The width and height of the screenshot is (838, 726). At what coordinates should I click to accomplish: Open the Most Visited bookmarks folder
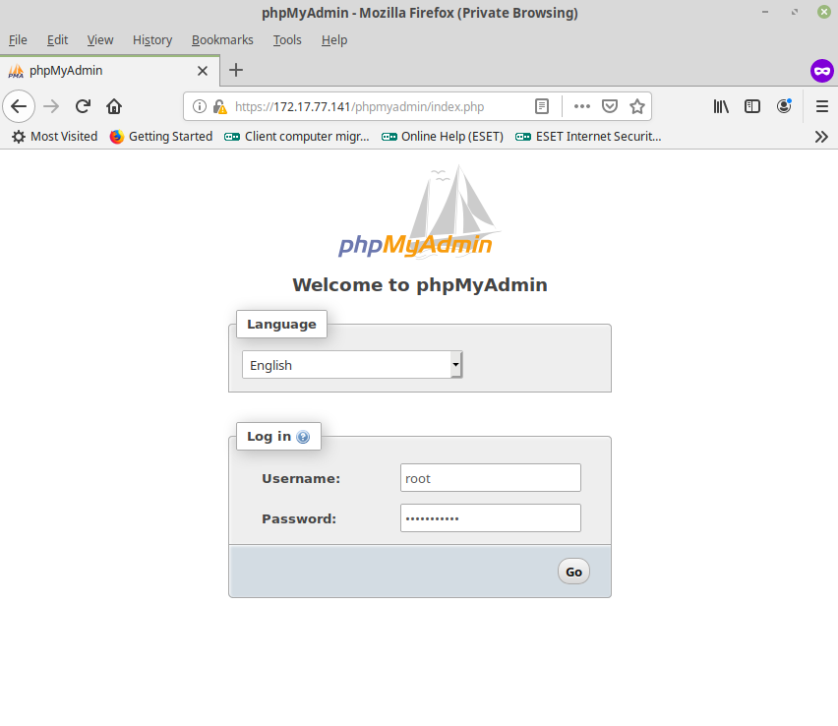click(55, 137)
